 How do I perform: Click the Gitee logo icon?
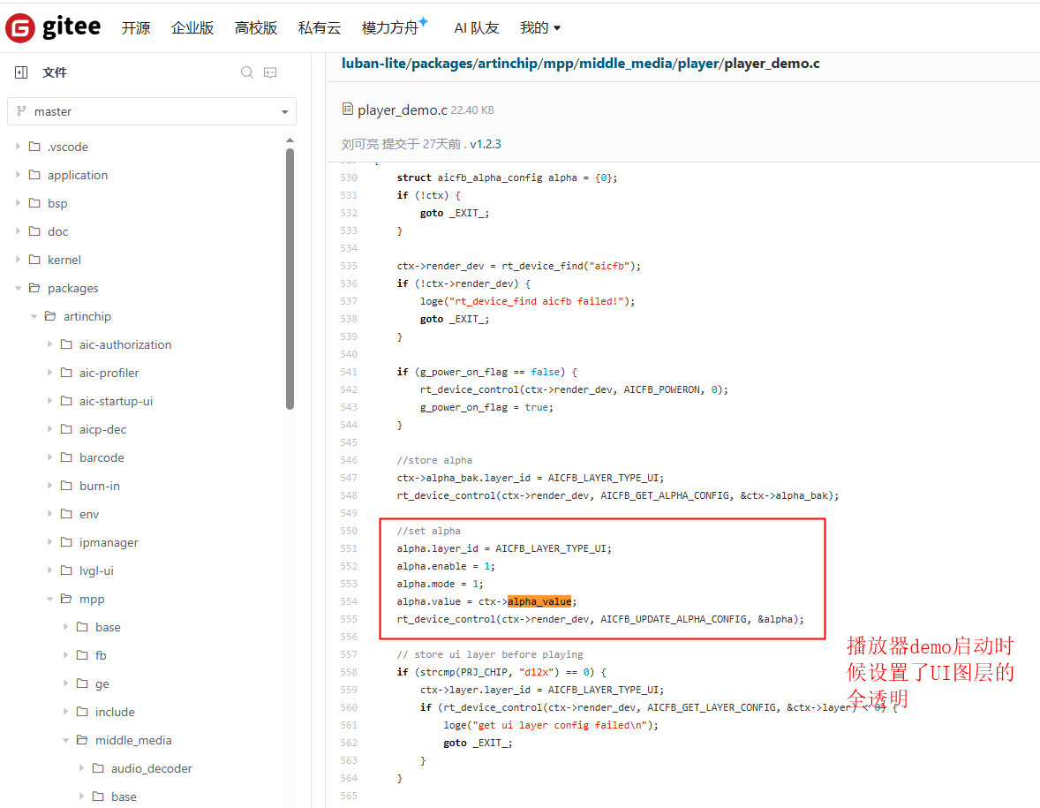pyautogui.click(x=19, y=28)
